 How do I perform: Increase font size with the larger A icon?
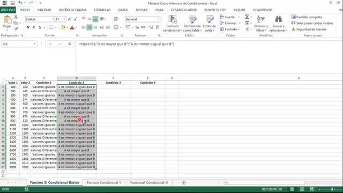click(x=70, y=19)
